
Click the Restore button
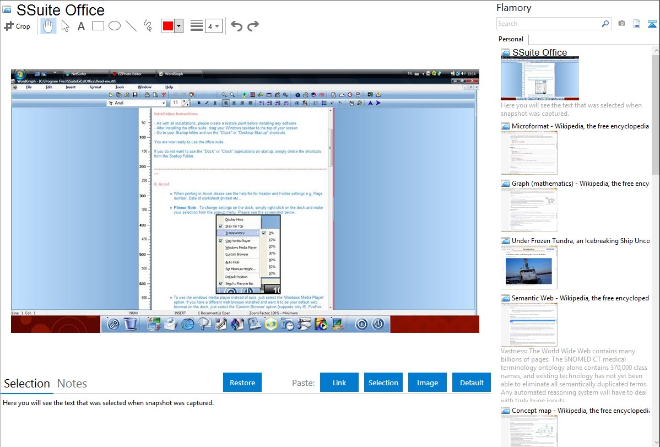[242, 383]
